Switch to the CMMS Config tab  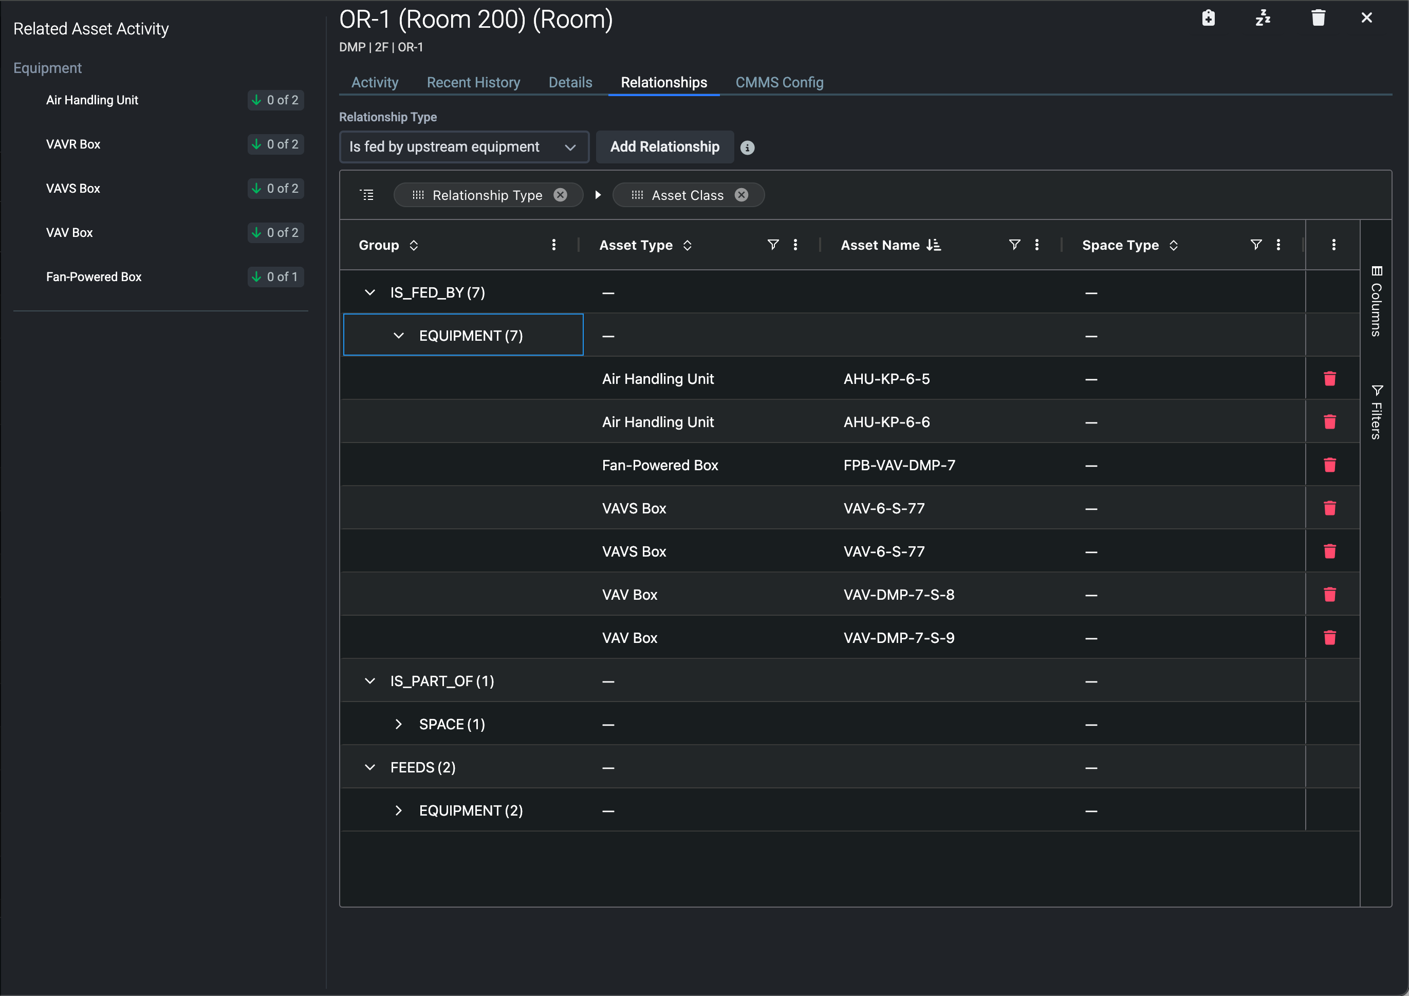pos(779,82)
